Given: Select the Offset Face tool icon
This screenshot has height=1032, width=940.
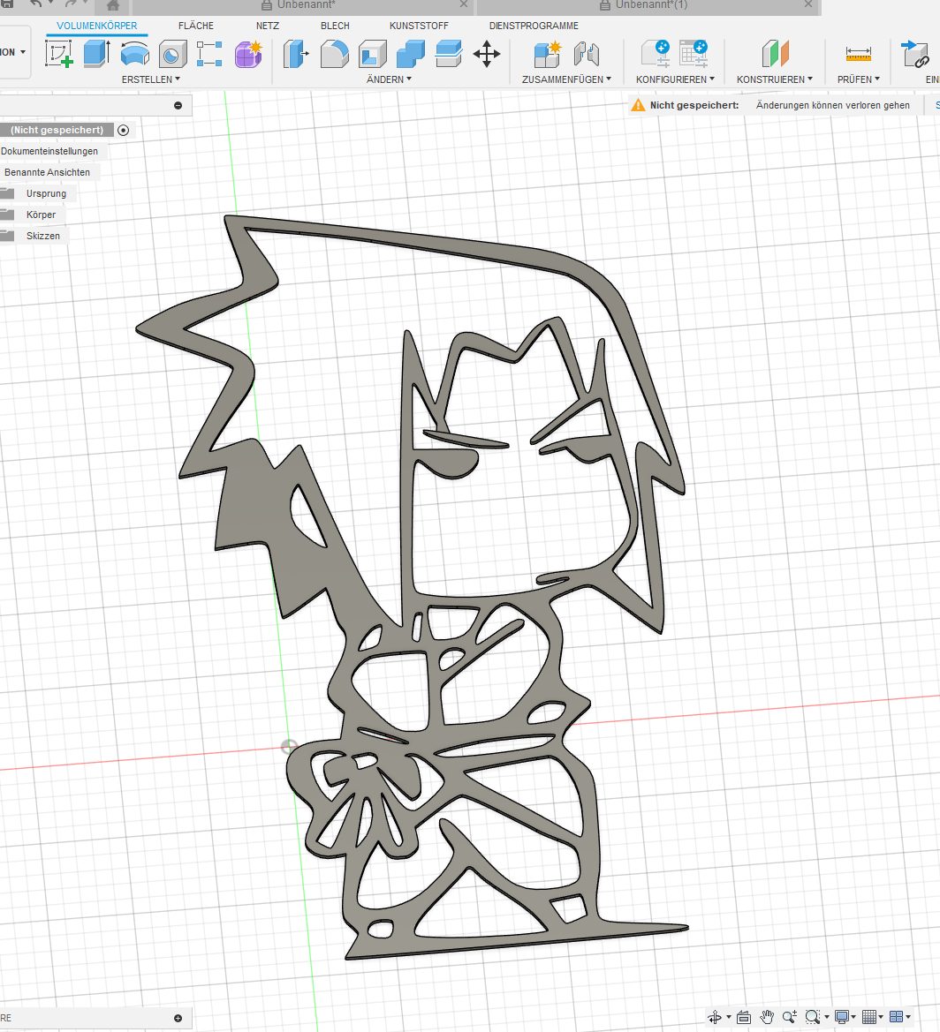Looking at the screenshot, I should [x=449, y=54].
